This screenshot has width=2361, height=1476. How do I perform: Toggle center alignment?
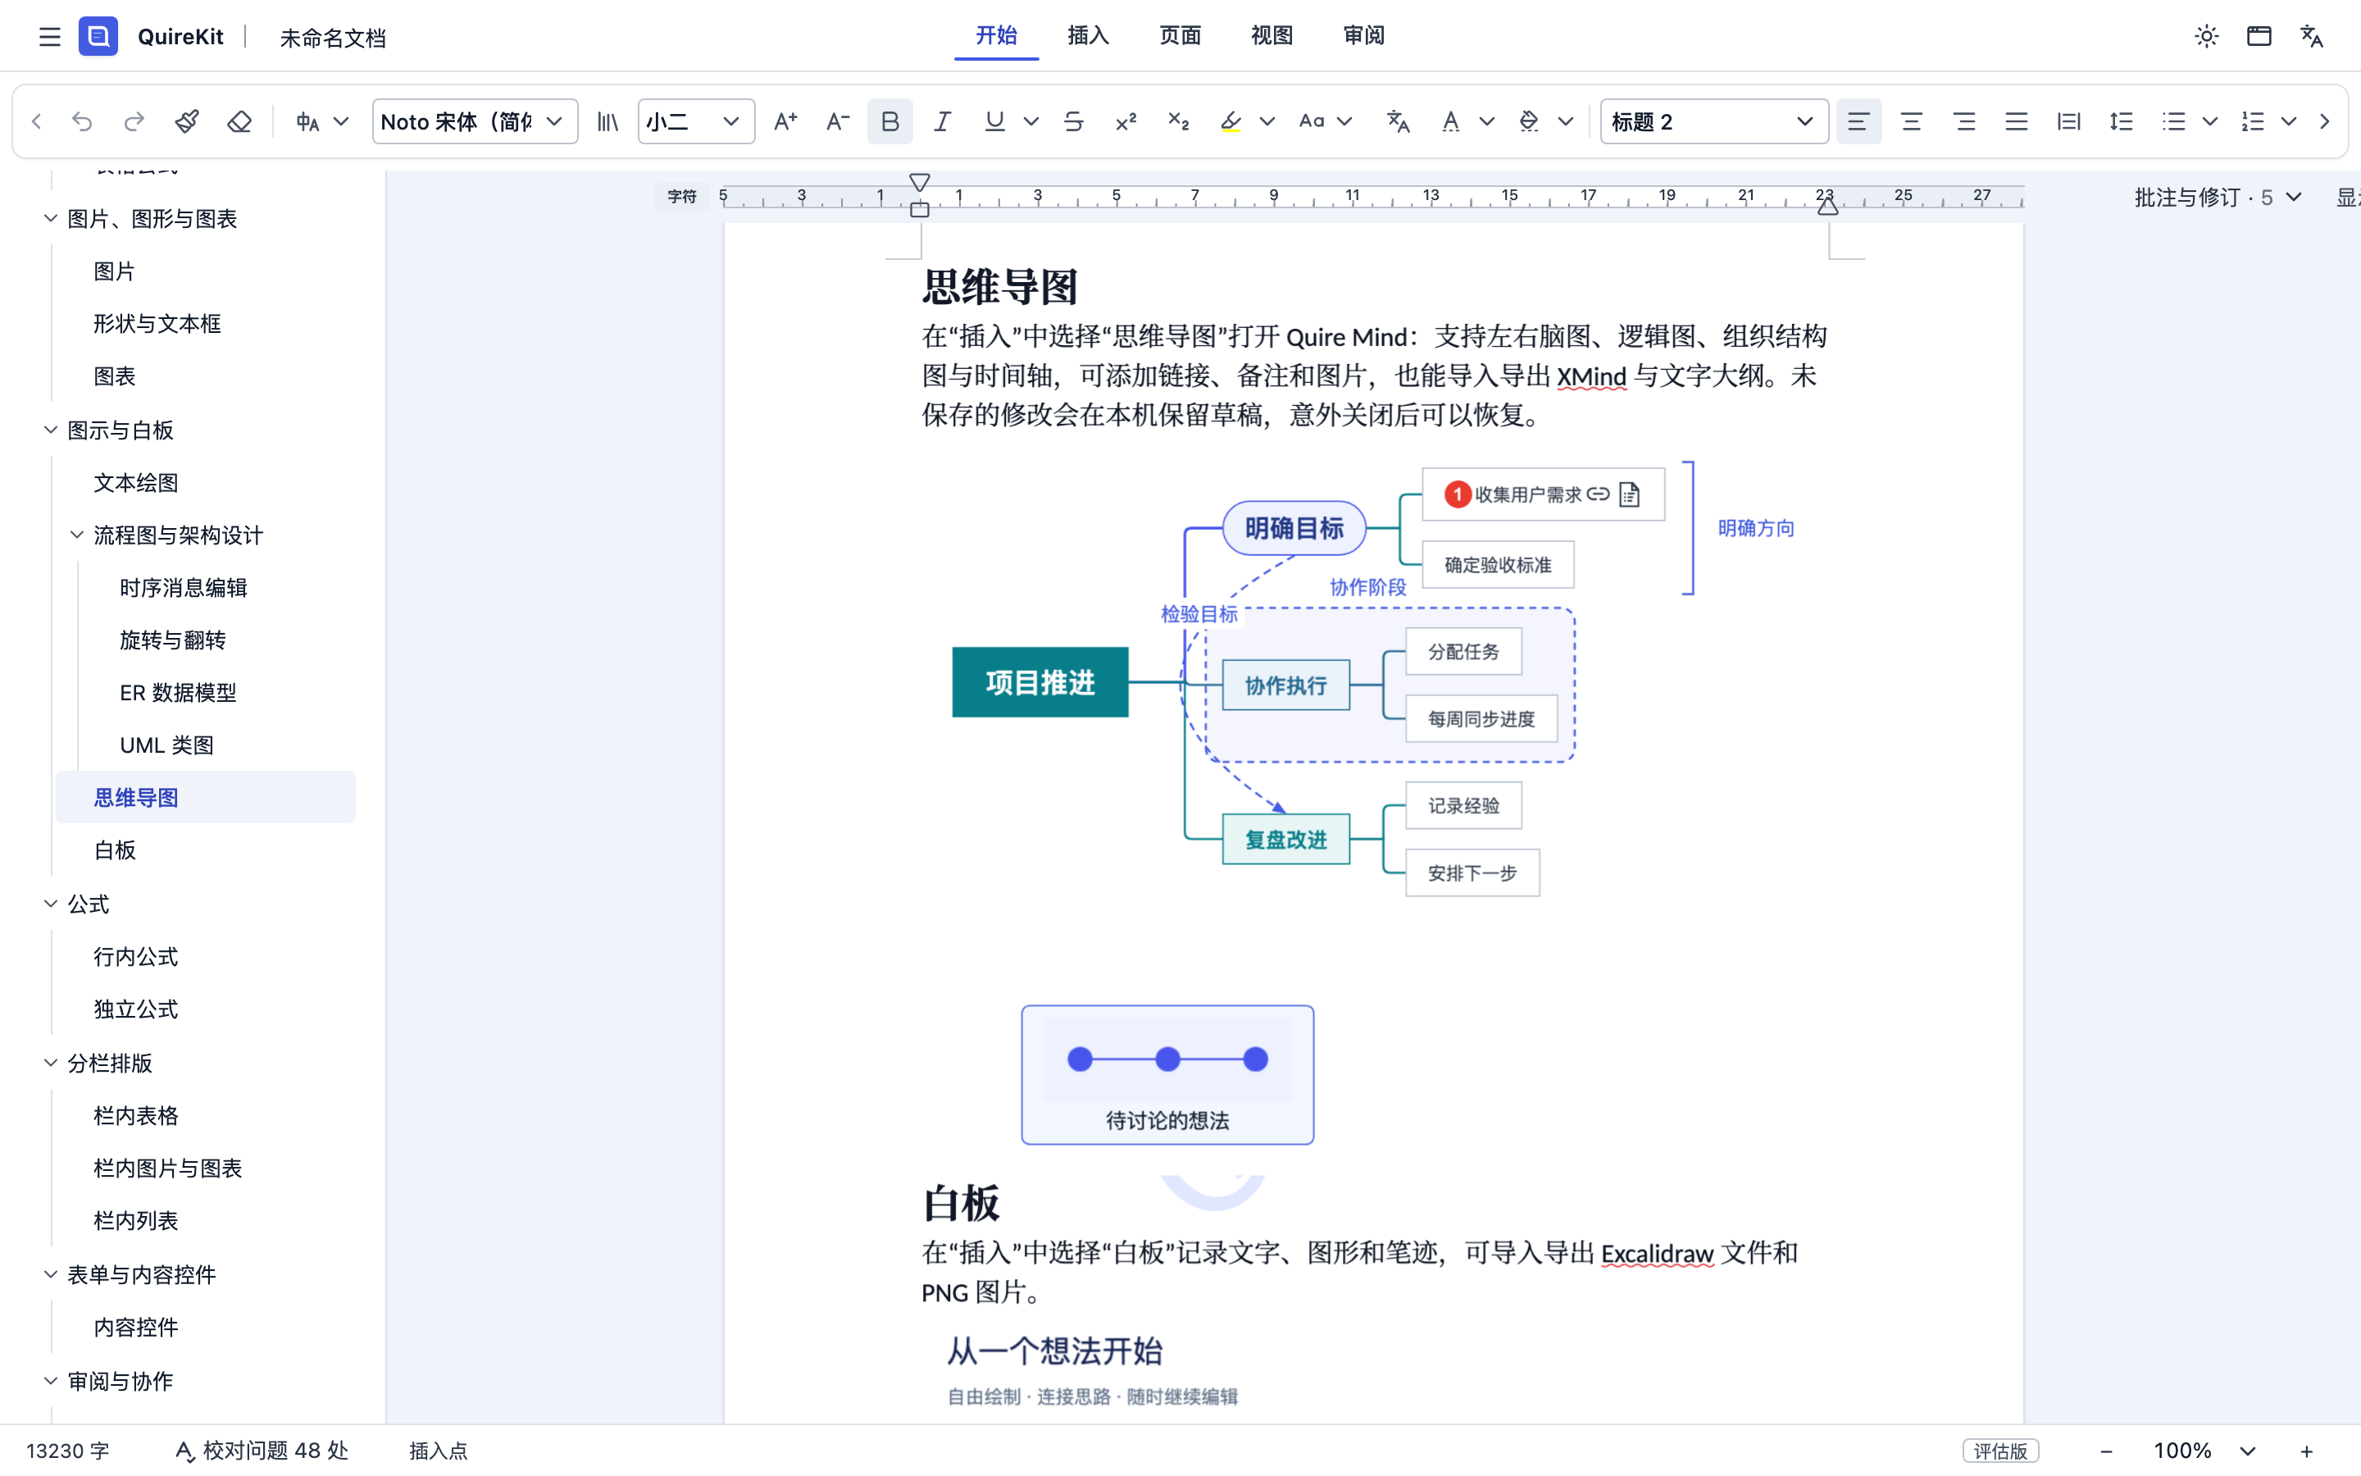point(1911,121)
